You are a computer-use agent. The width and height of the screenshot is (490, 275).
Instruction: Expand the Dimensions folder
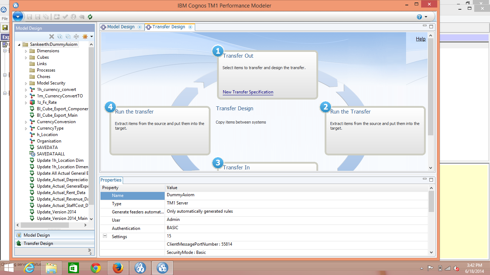point(26,51)
